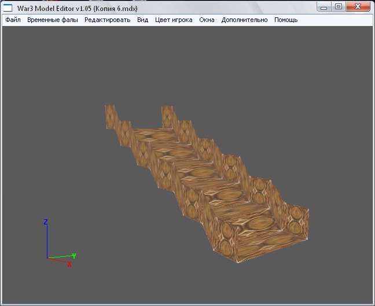Open the Файл menu
This screenshot has height=306, width=375.
tap(13, 20)
